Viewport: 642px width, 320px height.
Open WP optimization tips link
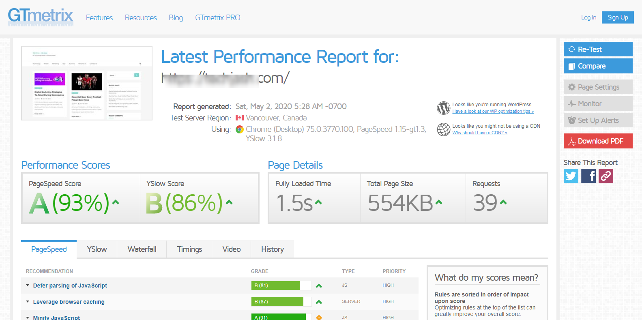493,112
